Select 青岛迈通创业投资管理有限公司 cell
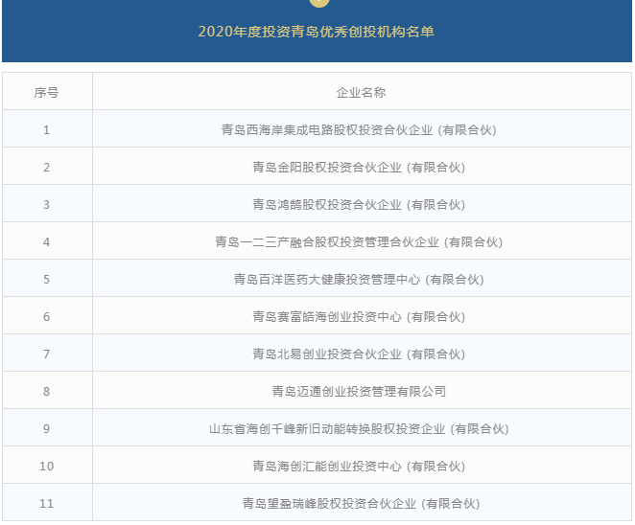This screenshot has width=635, height=525. click(362, 390)
